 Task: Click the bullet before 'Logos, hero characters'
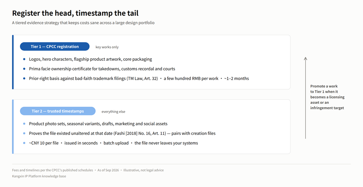tap(24, 59)
